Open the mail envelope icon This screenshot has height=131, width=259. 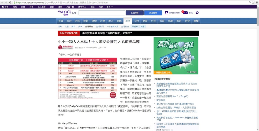click(x=186, y=13)
